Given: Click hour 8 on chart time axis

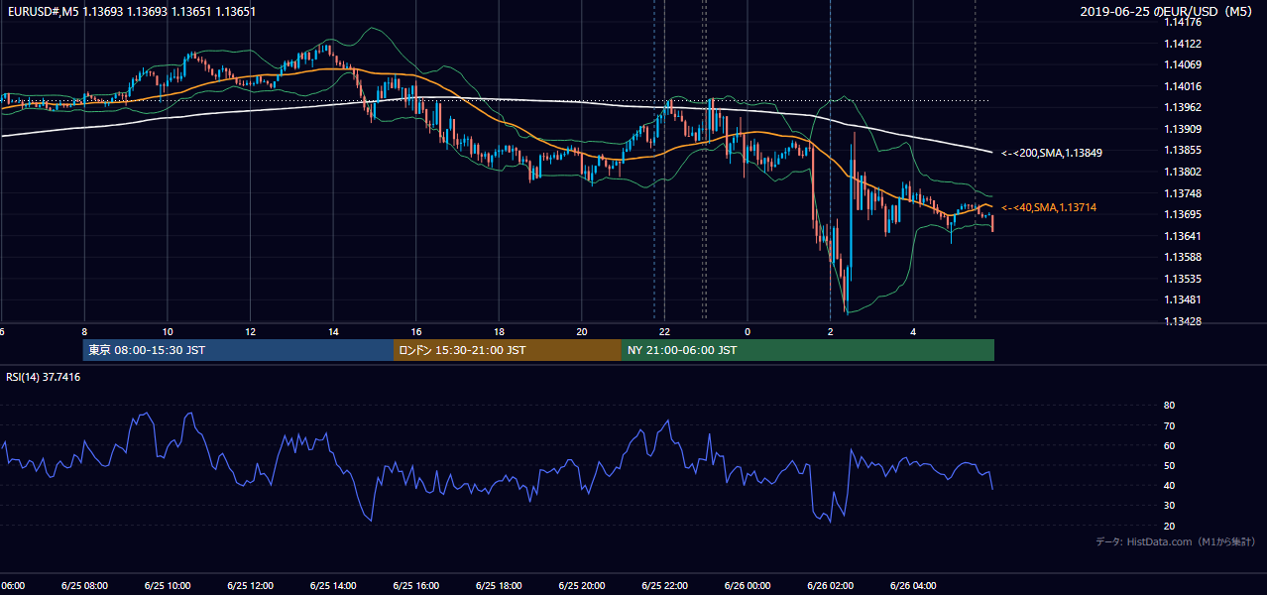Looking at the screenshot, I should (84, 331).
